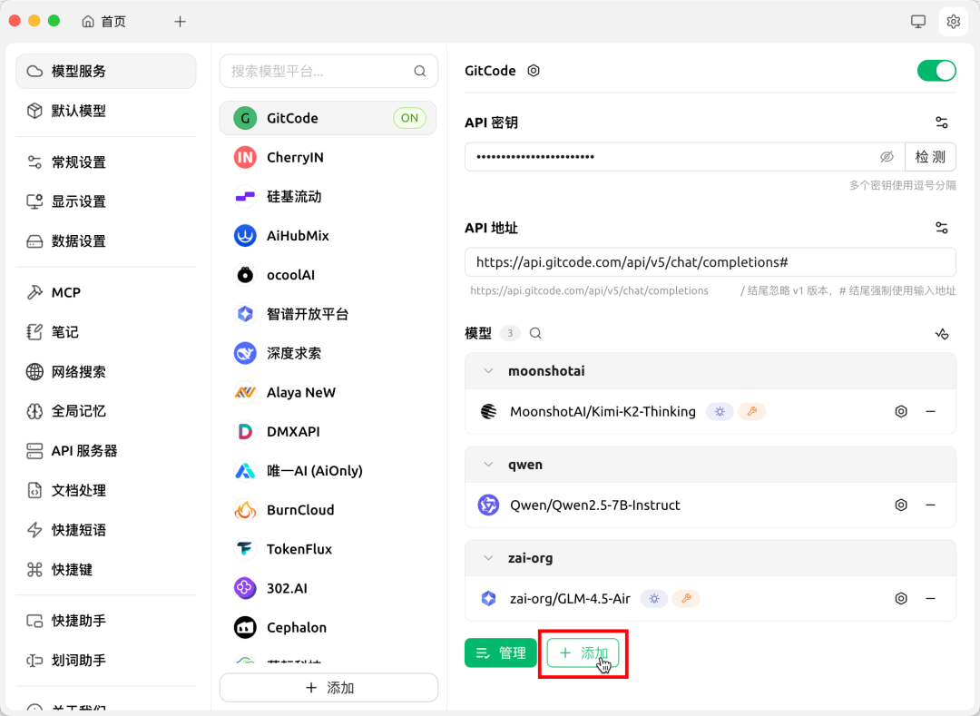Open 笔记 settings page
Screen dimensions: 980x716
(x=105, y=332)
